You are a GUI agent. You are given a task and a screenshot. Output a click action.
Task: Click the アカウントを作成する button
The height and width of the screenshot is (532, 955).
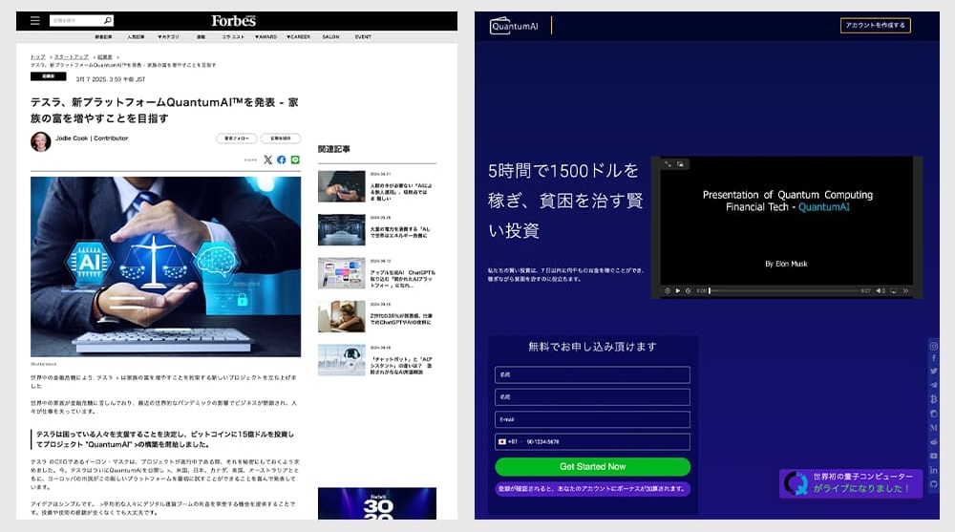(x=875, y=26)
